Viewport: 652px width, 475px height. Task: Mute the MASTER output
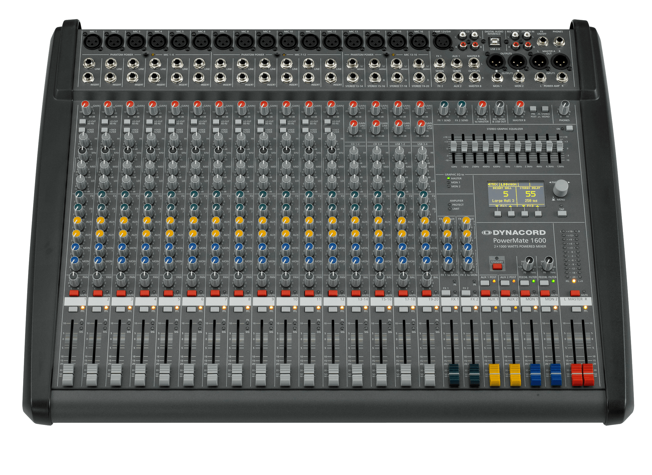(575, 293)
